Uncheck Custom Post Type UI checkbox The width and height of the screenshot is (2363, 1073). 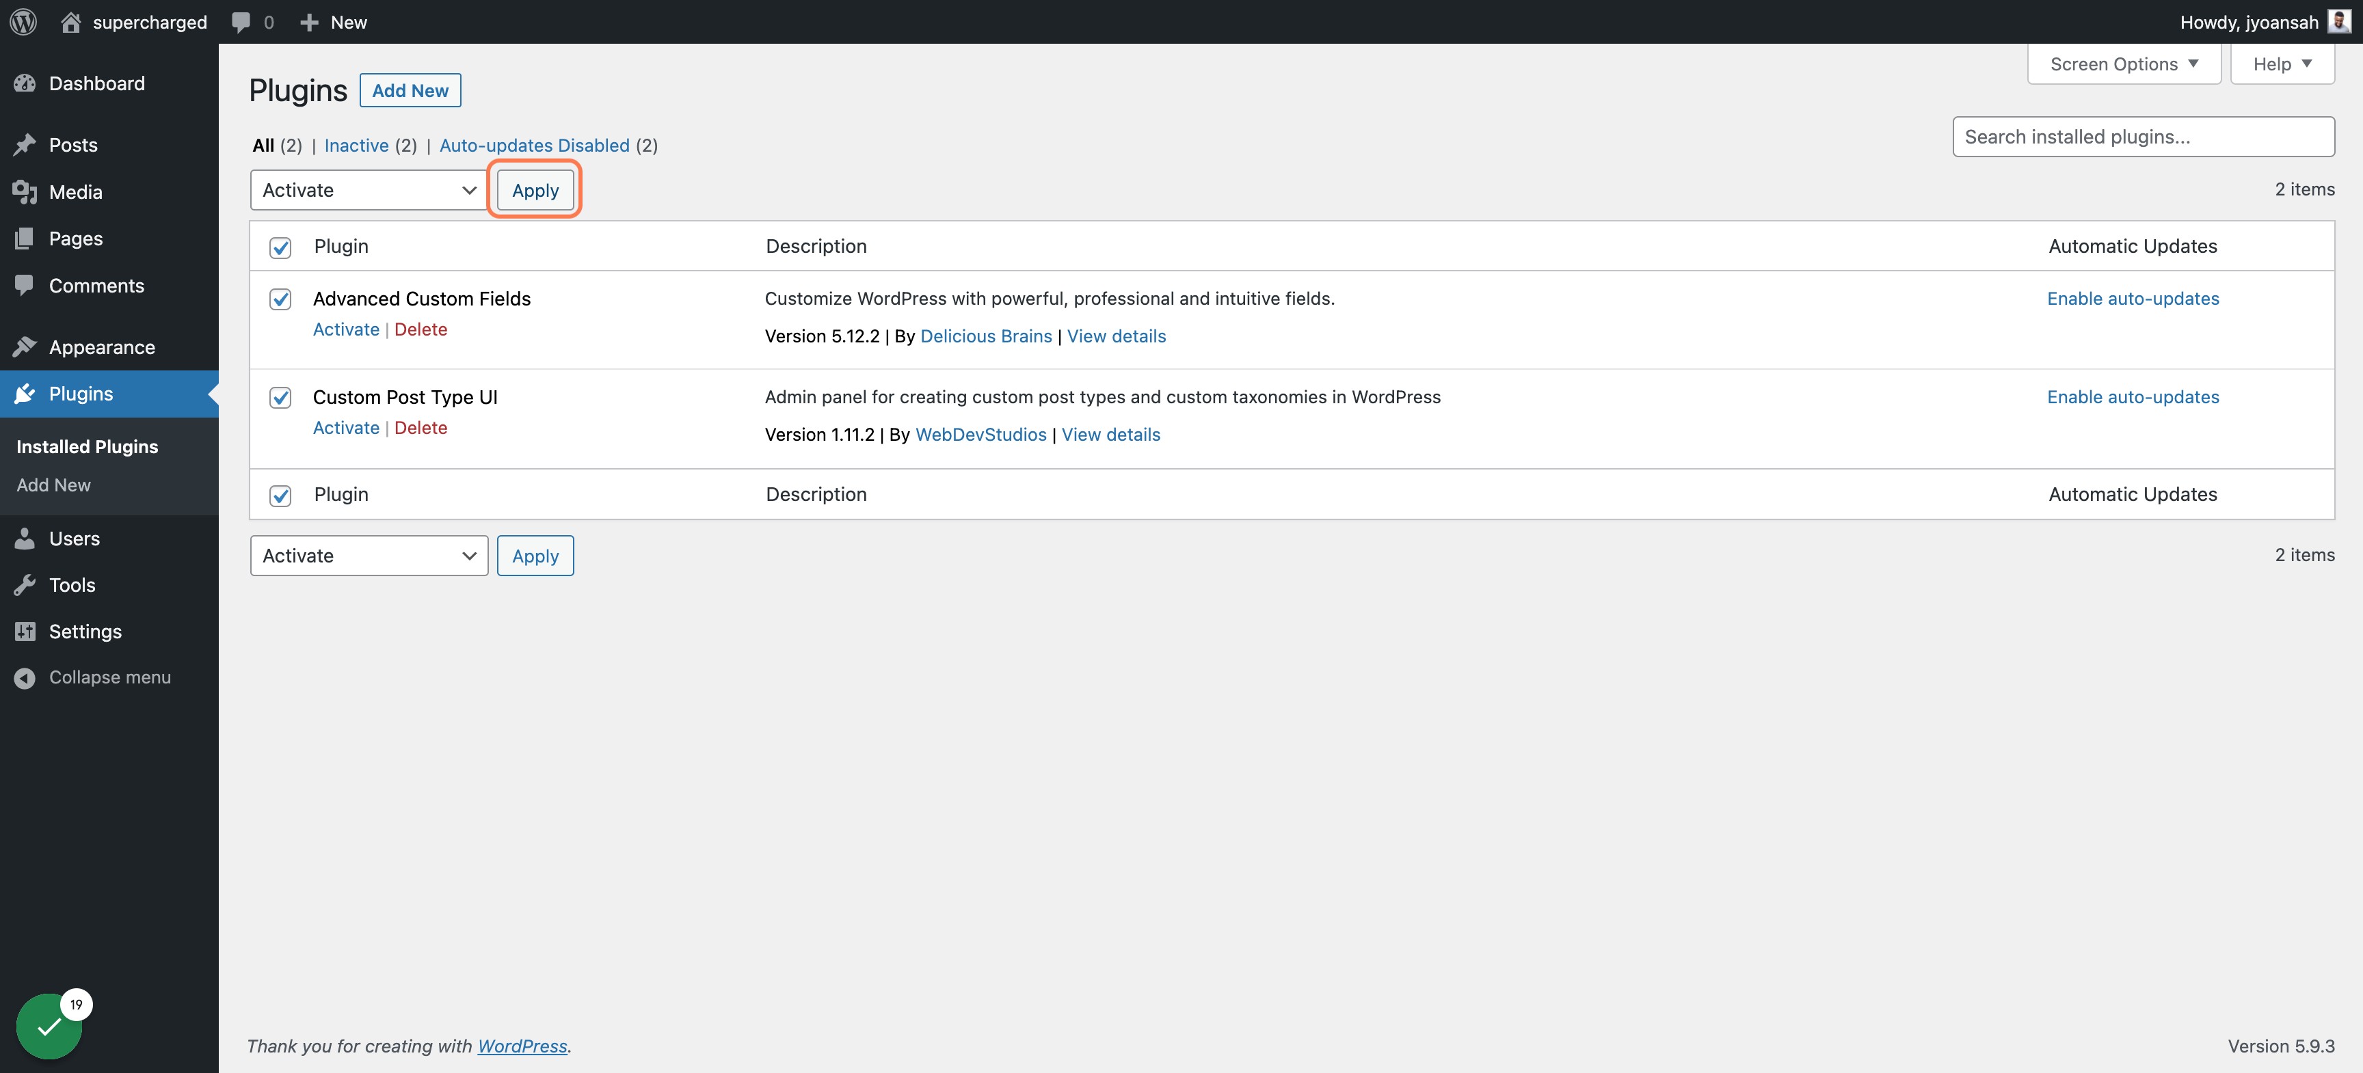[x=281, y=397]
